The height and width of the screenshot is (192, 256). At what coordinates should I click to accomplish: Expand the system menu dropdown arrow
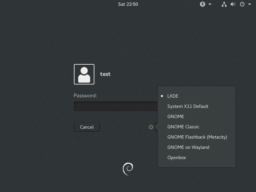tap(250, 4)
